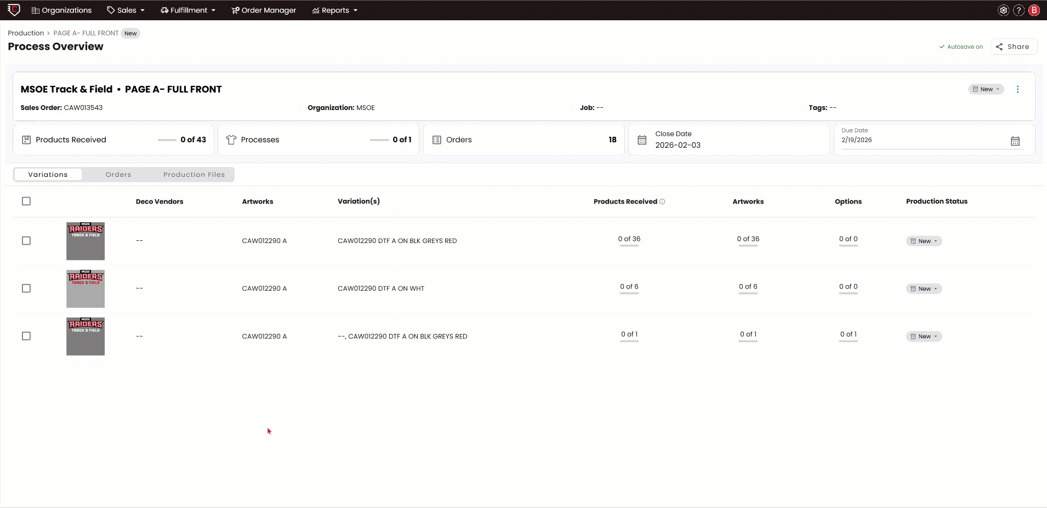Click the Products Received card icon
1047x508 pixels.
tap(26, 140)
